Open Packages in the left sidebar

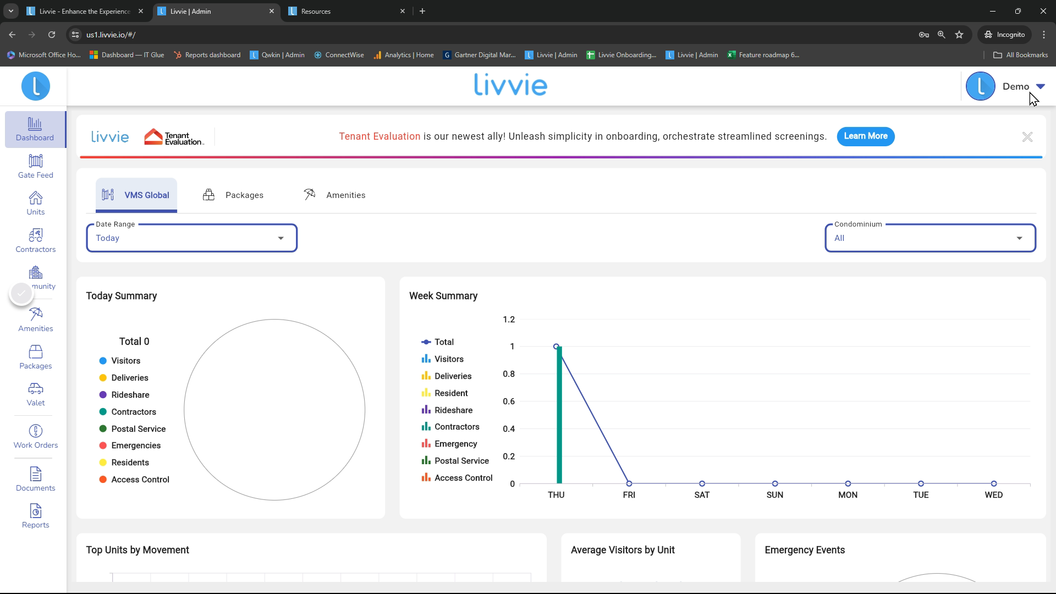(x=35, y=358)
